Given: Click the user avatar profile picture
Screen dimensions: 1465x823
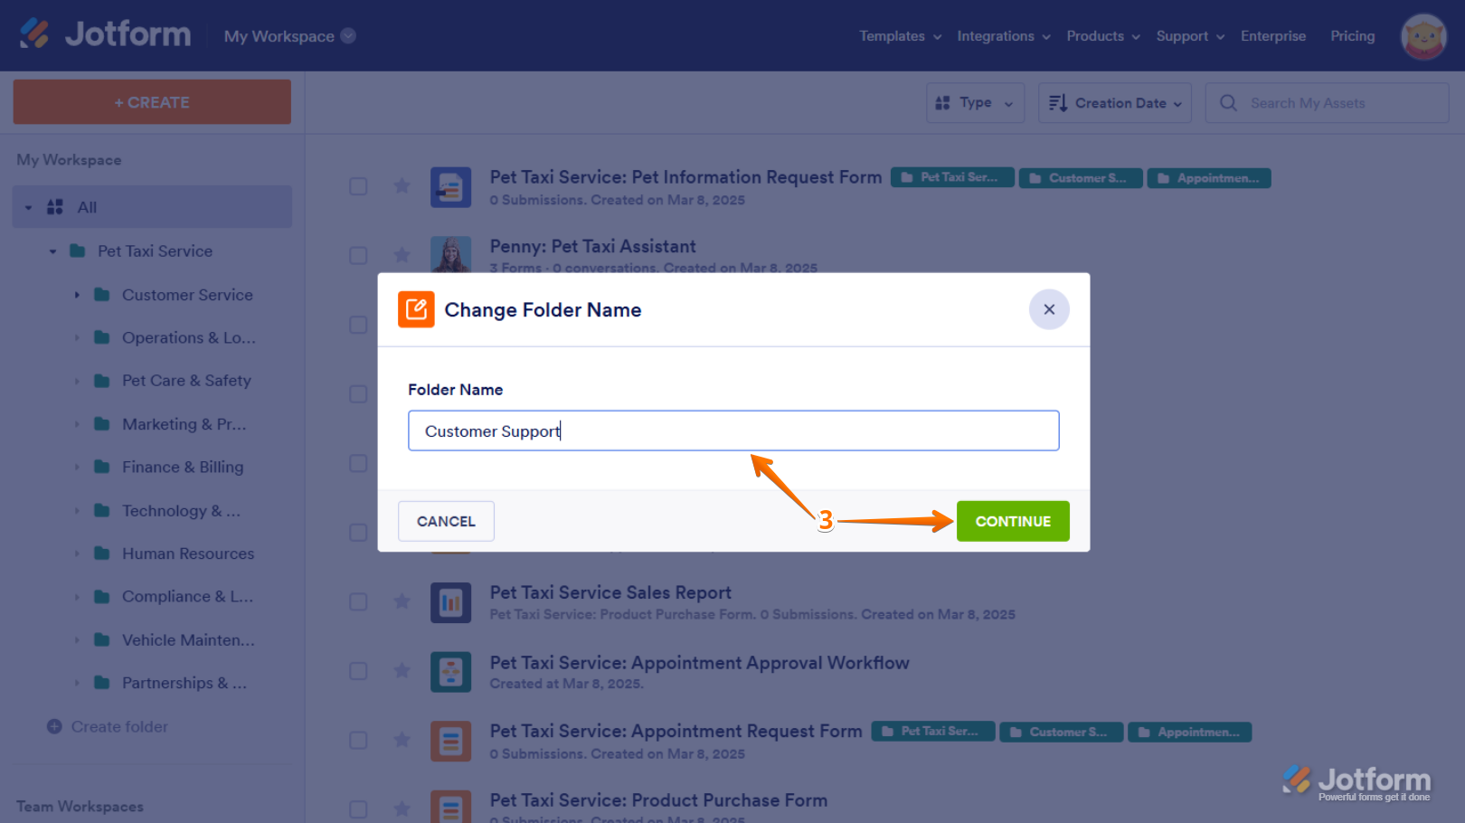Looking at the screenshot, I should tap(1423, 36).
